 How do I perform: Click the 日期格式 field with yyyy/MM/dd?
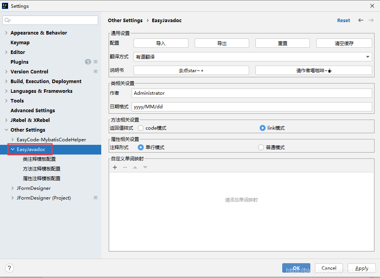(252, 107)
